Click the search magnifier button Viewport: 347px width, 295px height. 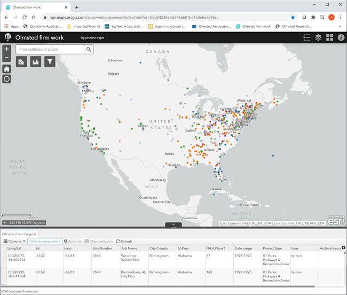[x=89, y=49]
